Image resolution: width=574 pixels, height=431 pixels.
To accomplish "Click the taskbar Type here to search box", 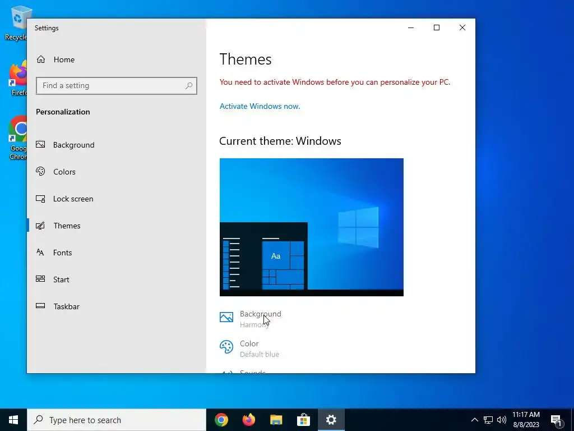I will click(117, 420).
